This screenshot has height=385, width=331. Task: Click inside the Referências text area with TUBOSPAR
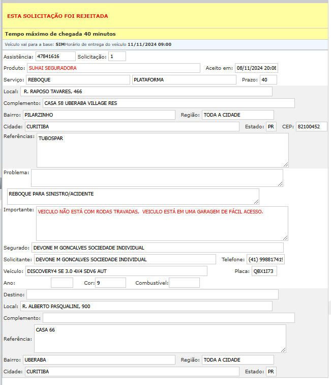tap(162, 150)
